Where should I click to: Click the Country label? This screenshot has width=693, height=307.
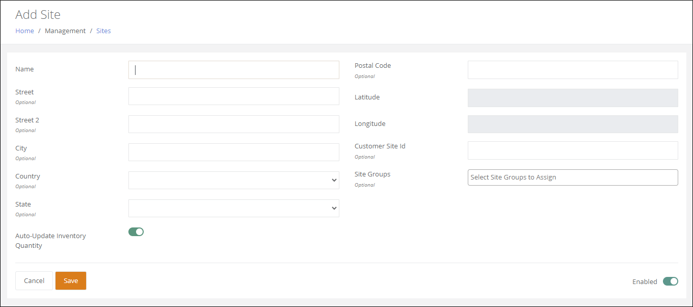coord(28,176)
